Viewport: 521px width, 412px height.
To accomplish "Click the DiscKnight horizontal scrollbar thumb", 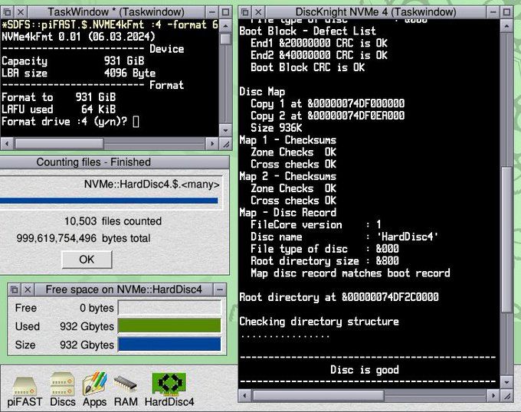I will (x=318, y=395).
